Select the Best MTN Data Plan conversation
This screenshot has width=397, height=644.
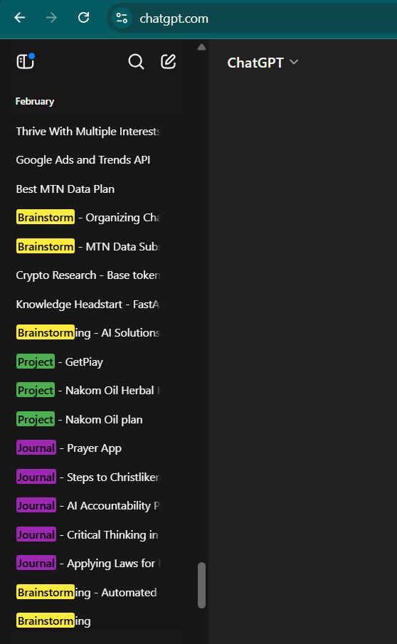pyautogui.click(x=88, y=189)
